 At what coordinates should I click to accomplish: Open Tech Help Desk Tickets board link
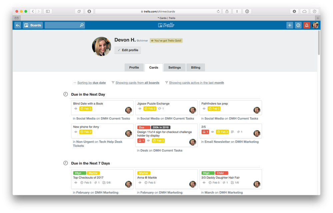coord(98,144)
